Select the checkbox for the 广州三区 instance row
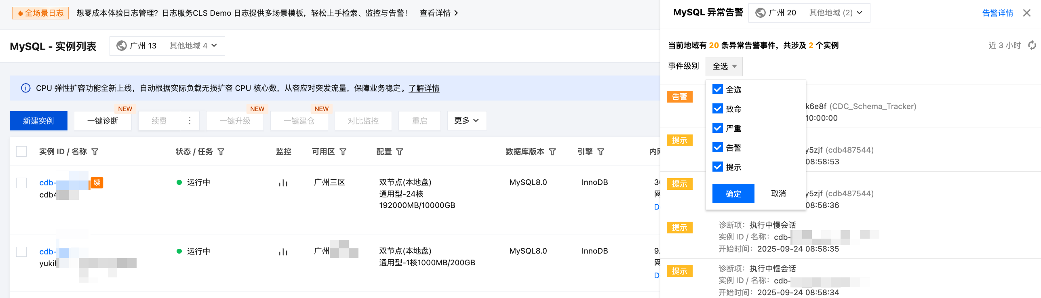This screenshot has width=1041, height=298. 21,183
